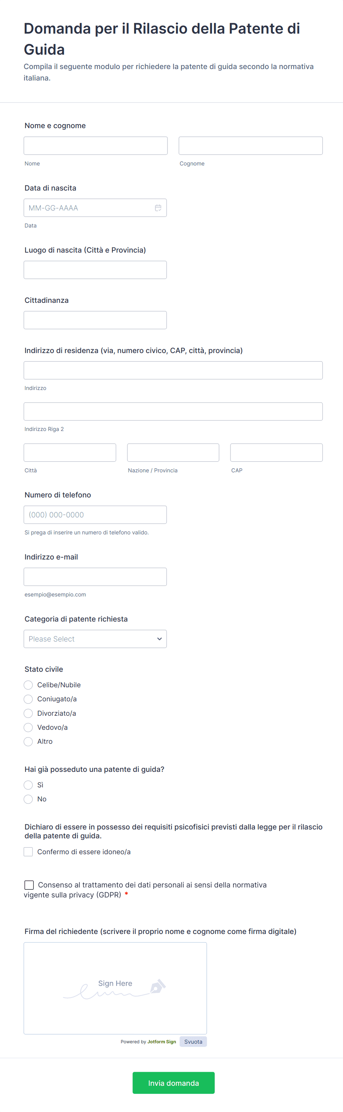
Task: Clear signature with Svuota button
Action: (193, 1041)
